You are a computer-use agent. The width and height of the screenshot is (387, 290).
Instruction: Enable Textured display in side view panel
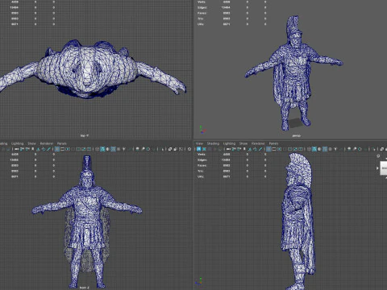pos(330,149)
